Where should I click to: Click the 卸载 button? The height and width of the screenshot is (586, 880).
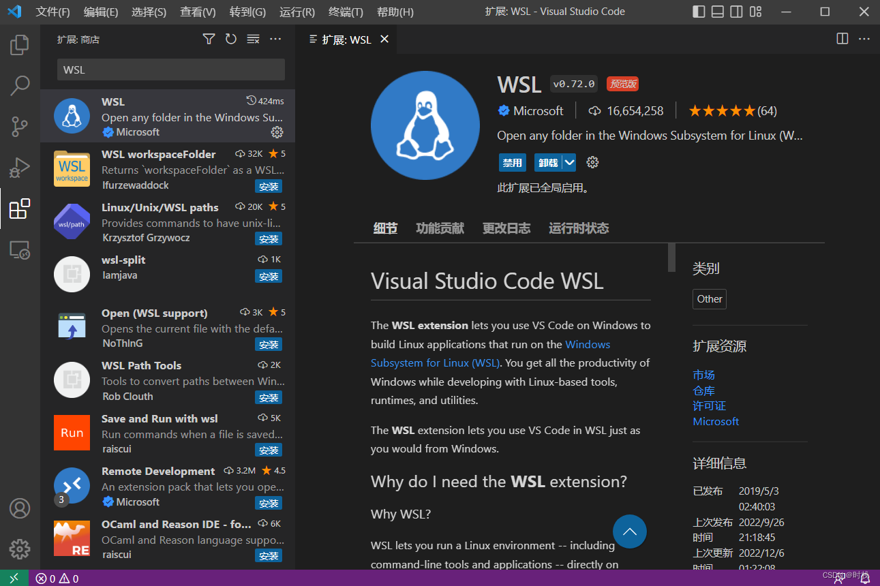click(549, 162)
